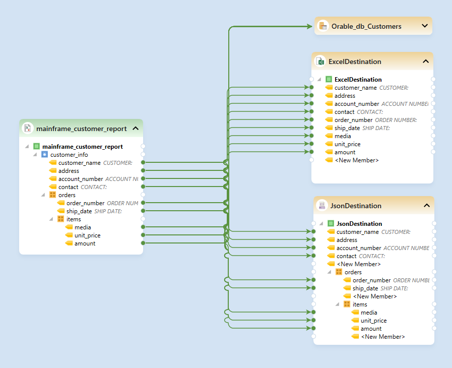
Task: Collapse the ExcelDestination root tree node
Action: [x=319, y=79]
